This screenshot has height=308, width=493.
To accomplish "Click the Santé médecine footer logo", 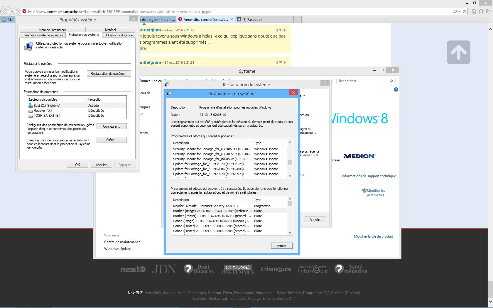I will coord(351,269).
